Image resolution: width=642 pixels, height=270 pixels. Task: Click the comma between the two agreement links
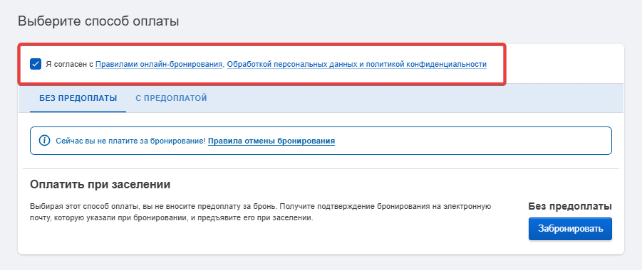(224, 65)
